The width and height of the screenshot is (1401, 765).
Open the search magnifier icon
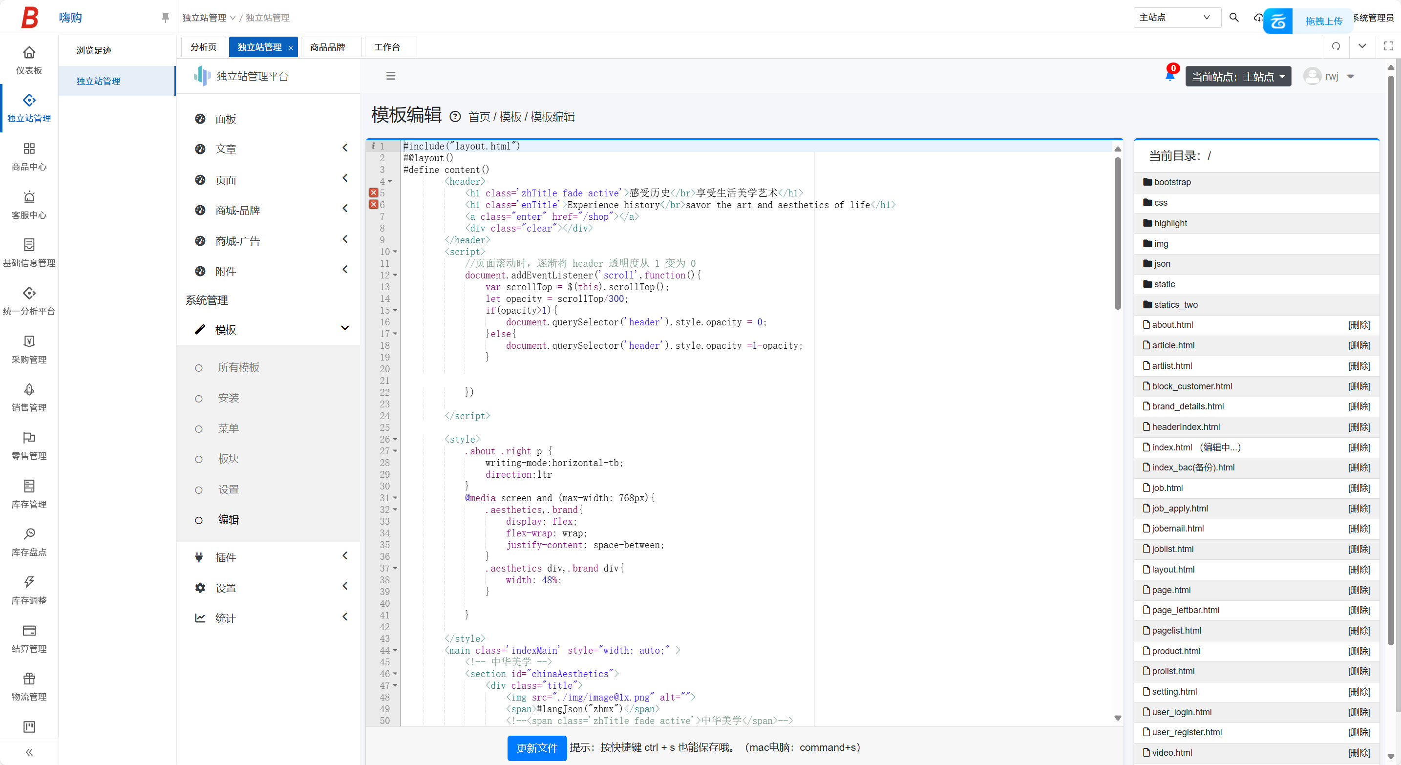pyautogui.click(x=1234, y=18)
